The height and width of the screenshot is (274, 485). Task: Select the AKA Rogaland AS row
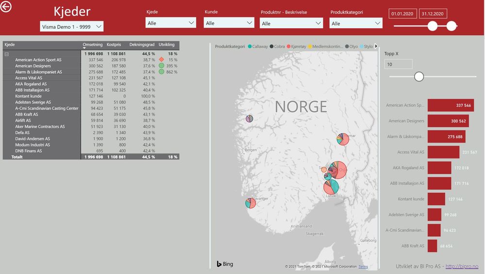click(91, 84)
